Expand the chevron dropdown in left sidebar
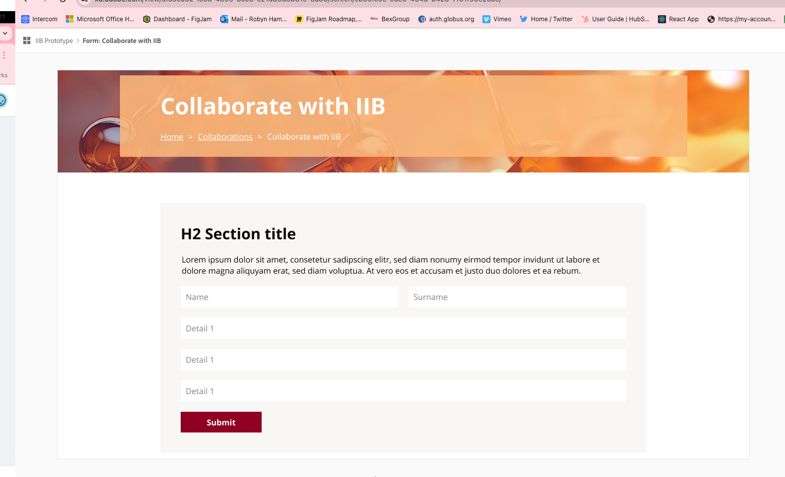The height and width of the screenshot is (477, 785). point(5,33)
